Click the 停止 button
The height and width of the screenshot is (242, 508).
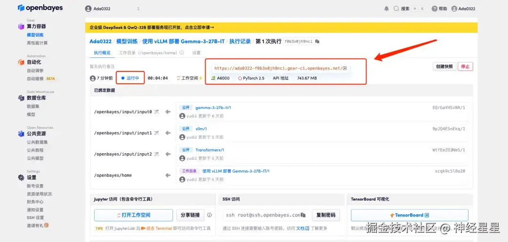click(x=465, y=66)
